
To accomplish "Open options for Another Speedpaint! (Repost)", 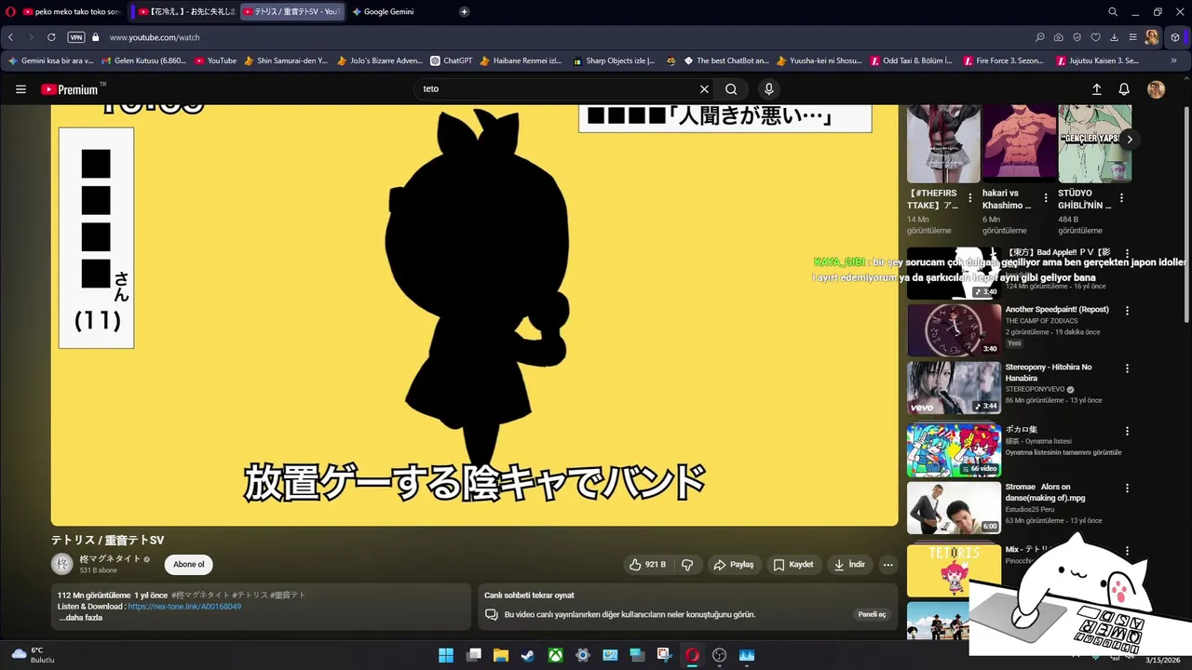I will [1127, 311].
